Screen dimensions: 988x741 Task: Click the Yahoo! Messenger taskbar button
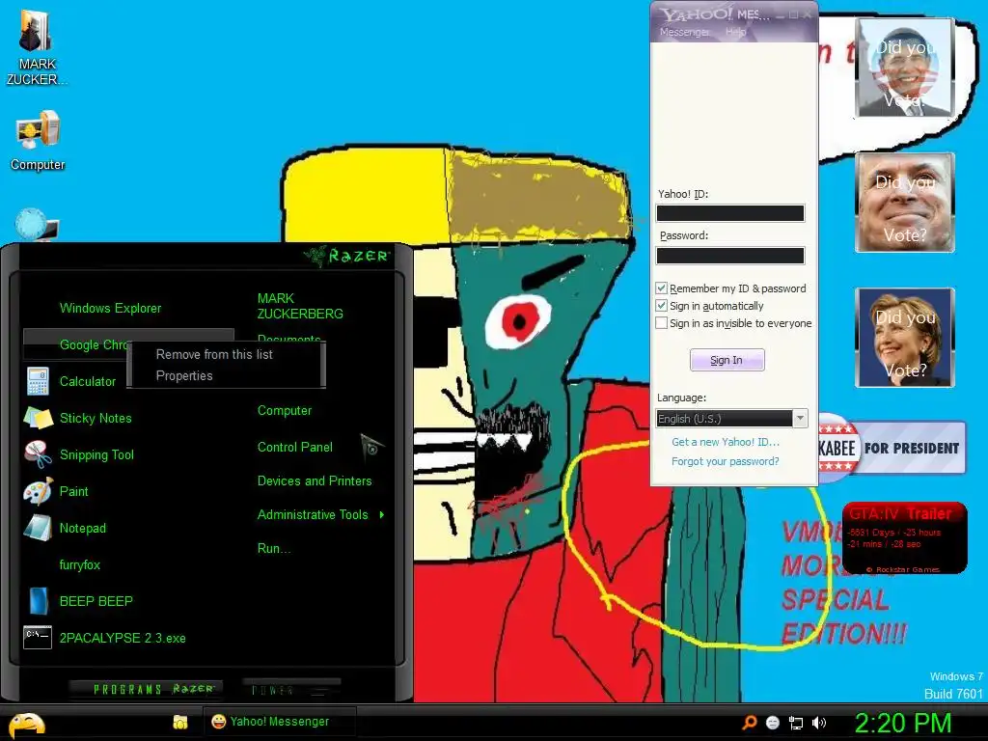coord(279,722)
